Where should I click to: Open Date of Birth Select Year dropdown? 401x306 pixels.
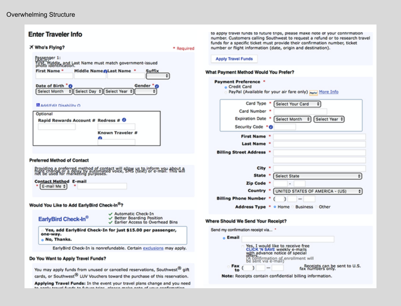(x=119, y=91)
